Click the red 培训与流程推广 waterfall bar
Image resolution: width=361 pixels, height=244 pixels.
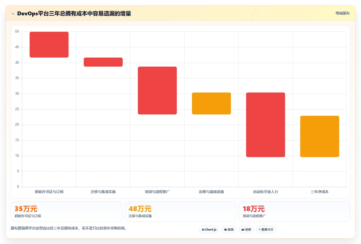(x=157, y=90)
